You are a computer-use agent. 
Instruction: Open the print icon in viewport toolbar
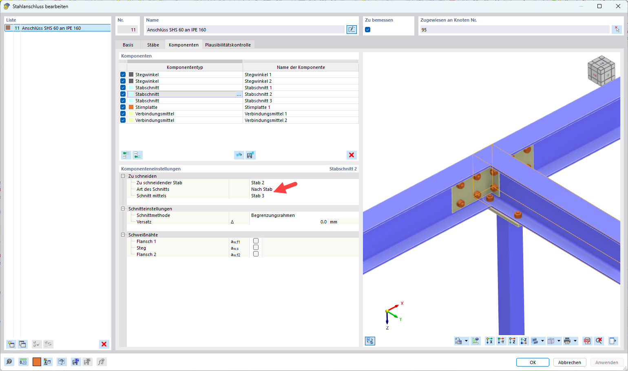(x=567, y=341)
